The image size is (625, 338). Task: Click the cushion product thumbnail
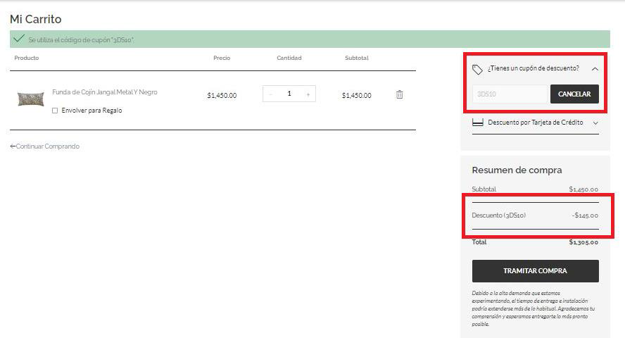30,99
